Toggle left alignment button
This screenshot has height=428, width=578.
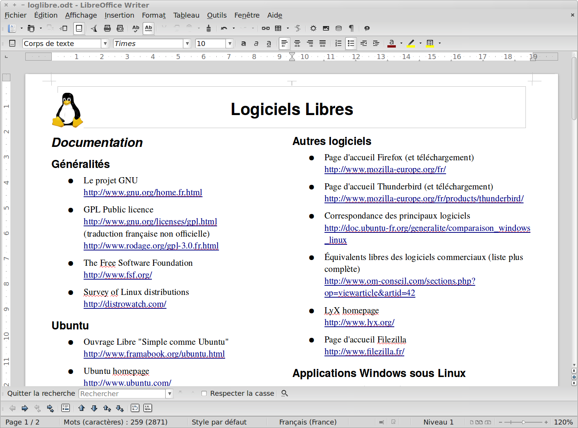coord(285,43)
